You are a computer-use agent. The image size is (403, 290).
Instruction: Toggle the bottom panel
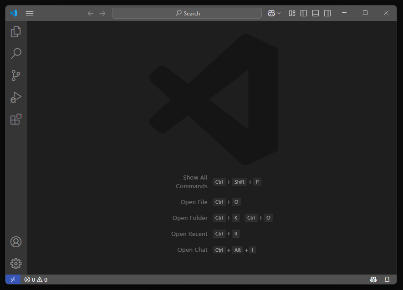[x=316, y=13]
